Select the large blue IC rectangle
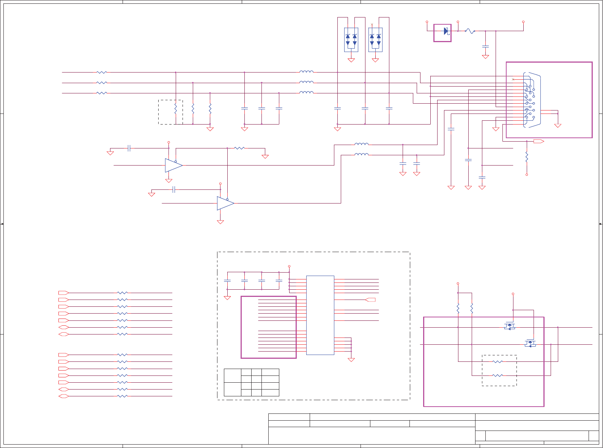This screenshot has width=603, height=448. click(x=320, y=315)
